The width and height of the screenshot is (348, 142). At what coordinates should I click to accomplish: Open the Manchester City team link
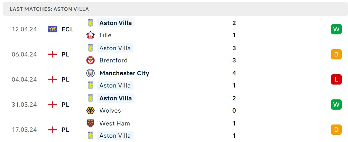point(124,73)
